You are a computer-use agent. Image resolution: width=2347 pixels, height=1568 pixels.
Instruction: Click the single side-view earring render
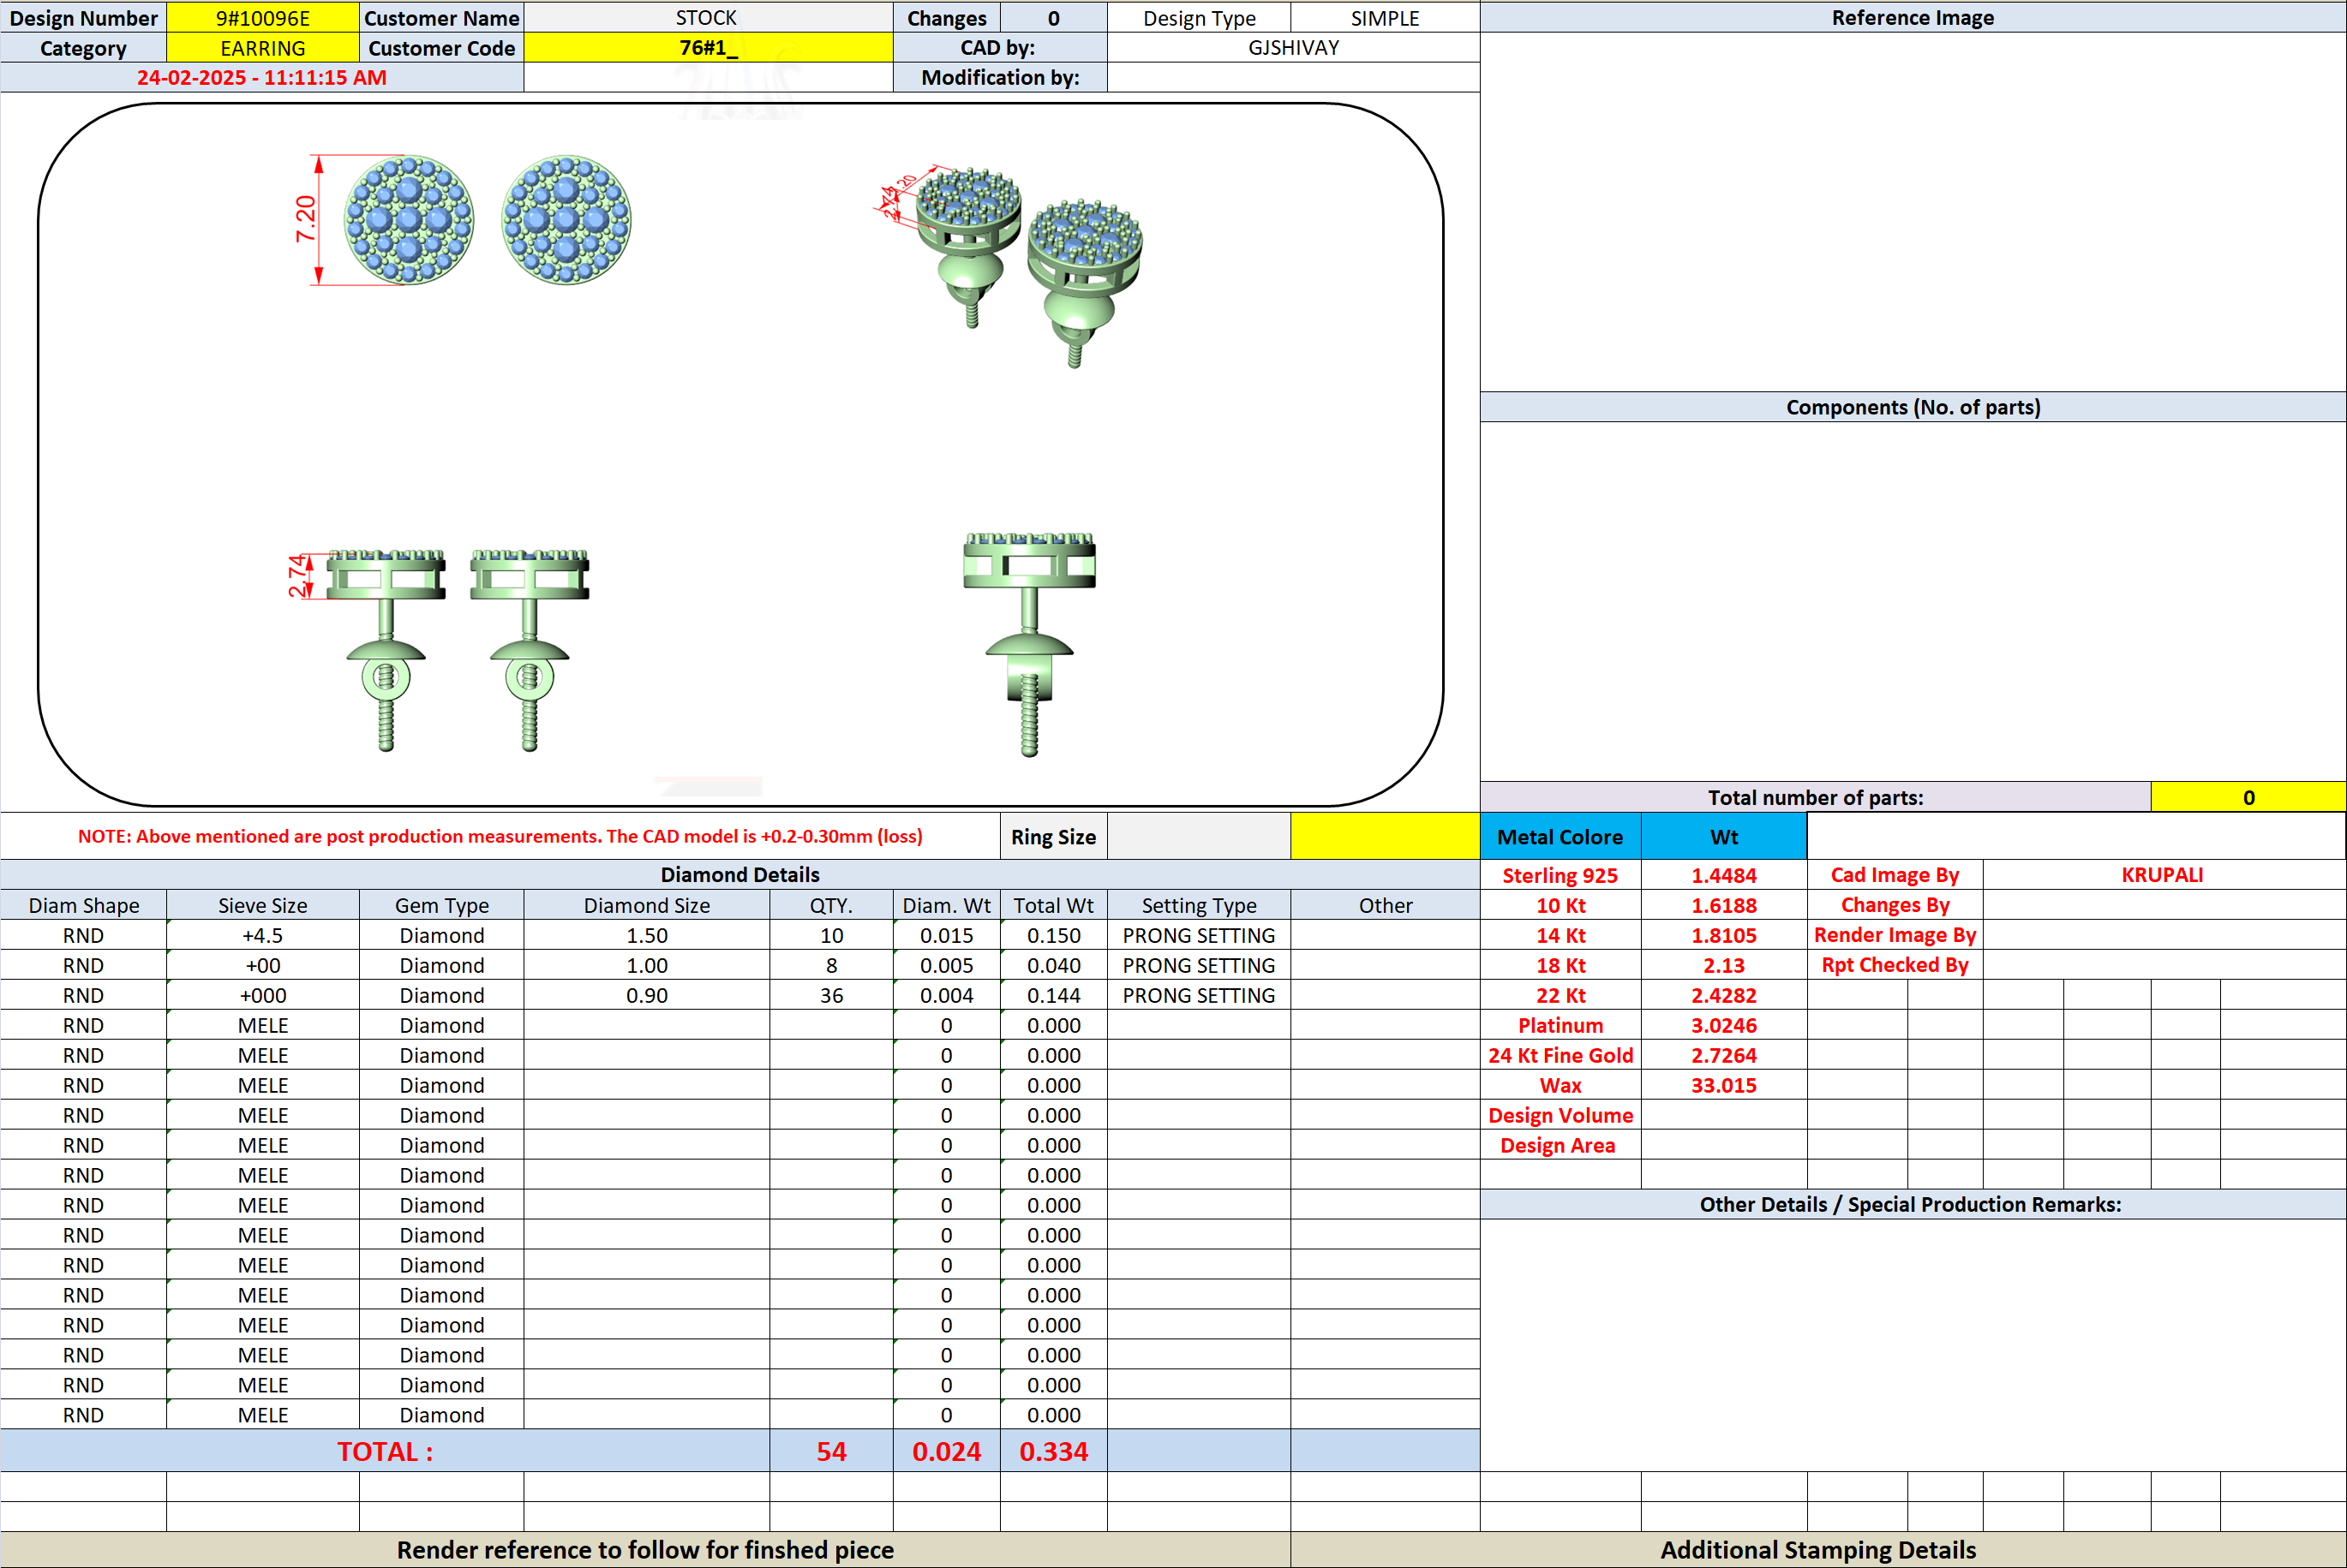click(x=1029, y=645)
